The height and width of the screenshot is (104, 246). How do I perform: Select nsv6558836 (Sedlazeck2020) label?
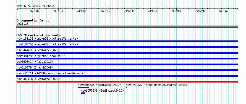[x=99, y=85]
